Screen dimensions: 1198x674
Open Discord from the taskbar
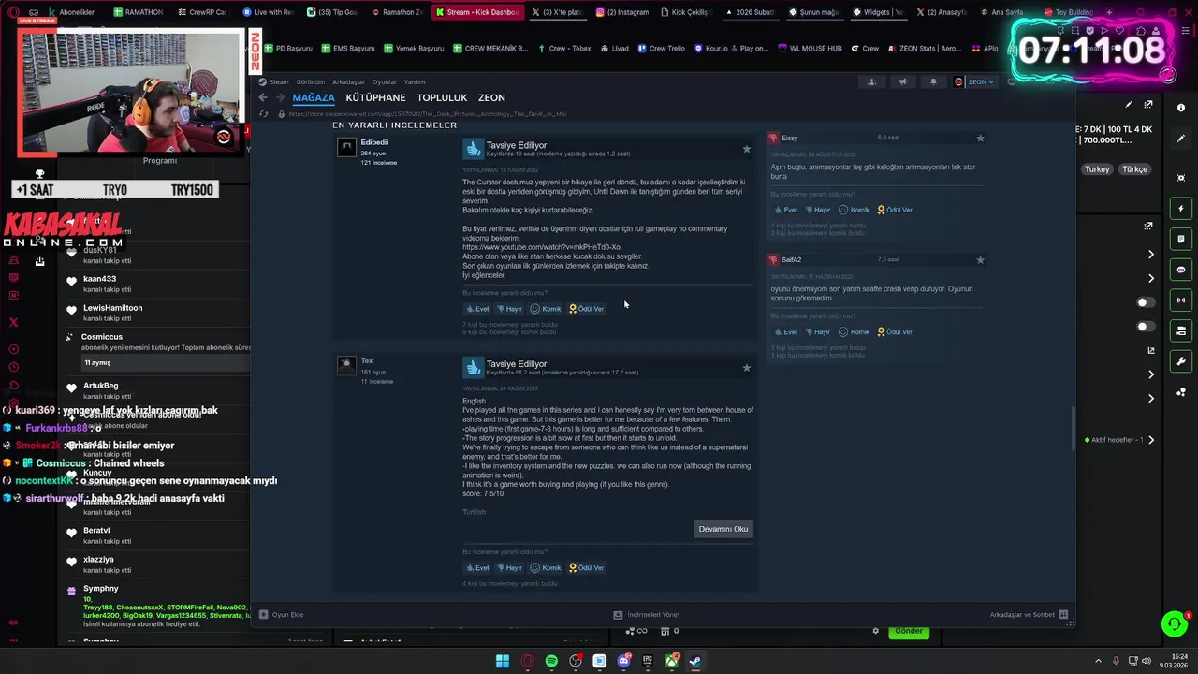[x=624, y=661]
